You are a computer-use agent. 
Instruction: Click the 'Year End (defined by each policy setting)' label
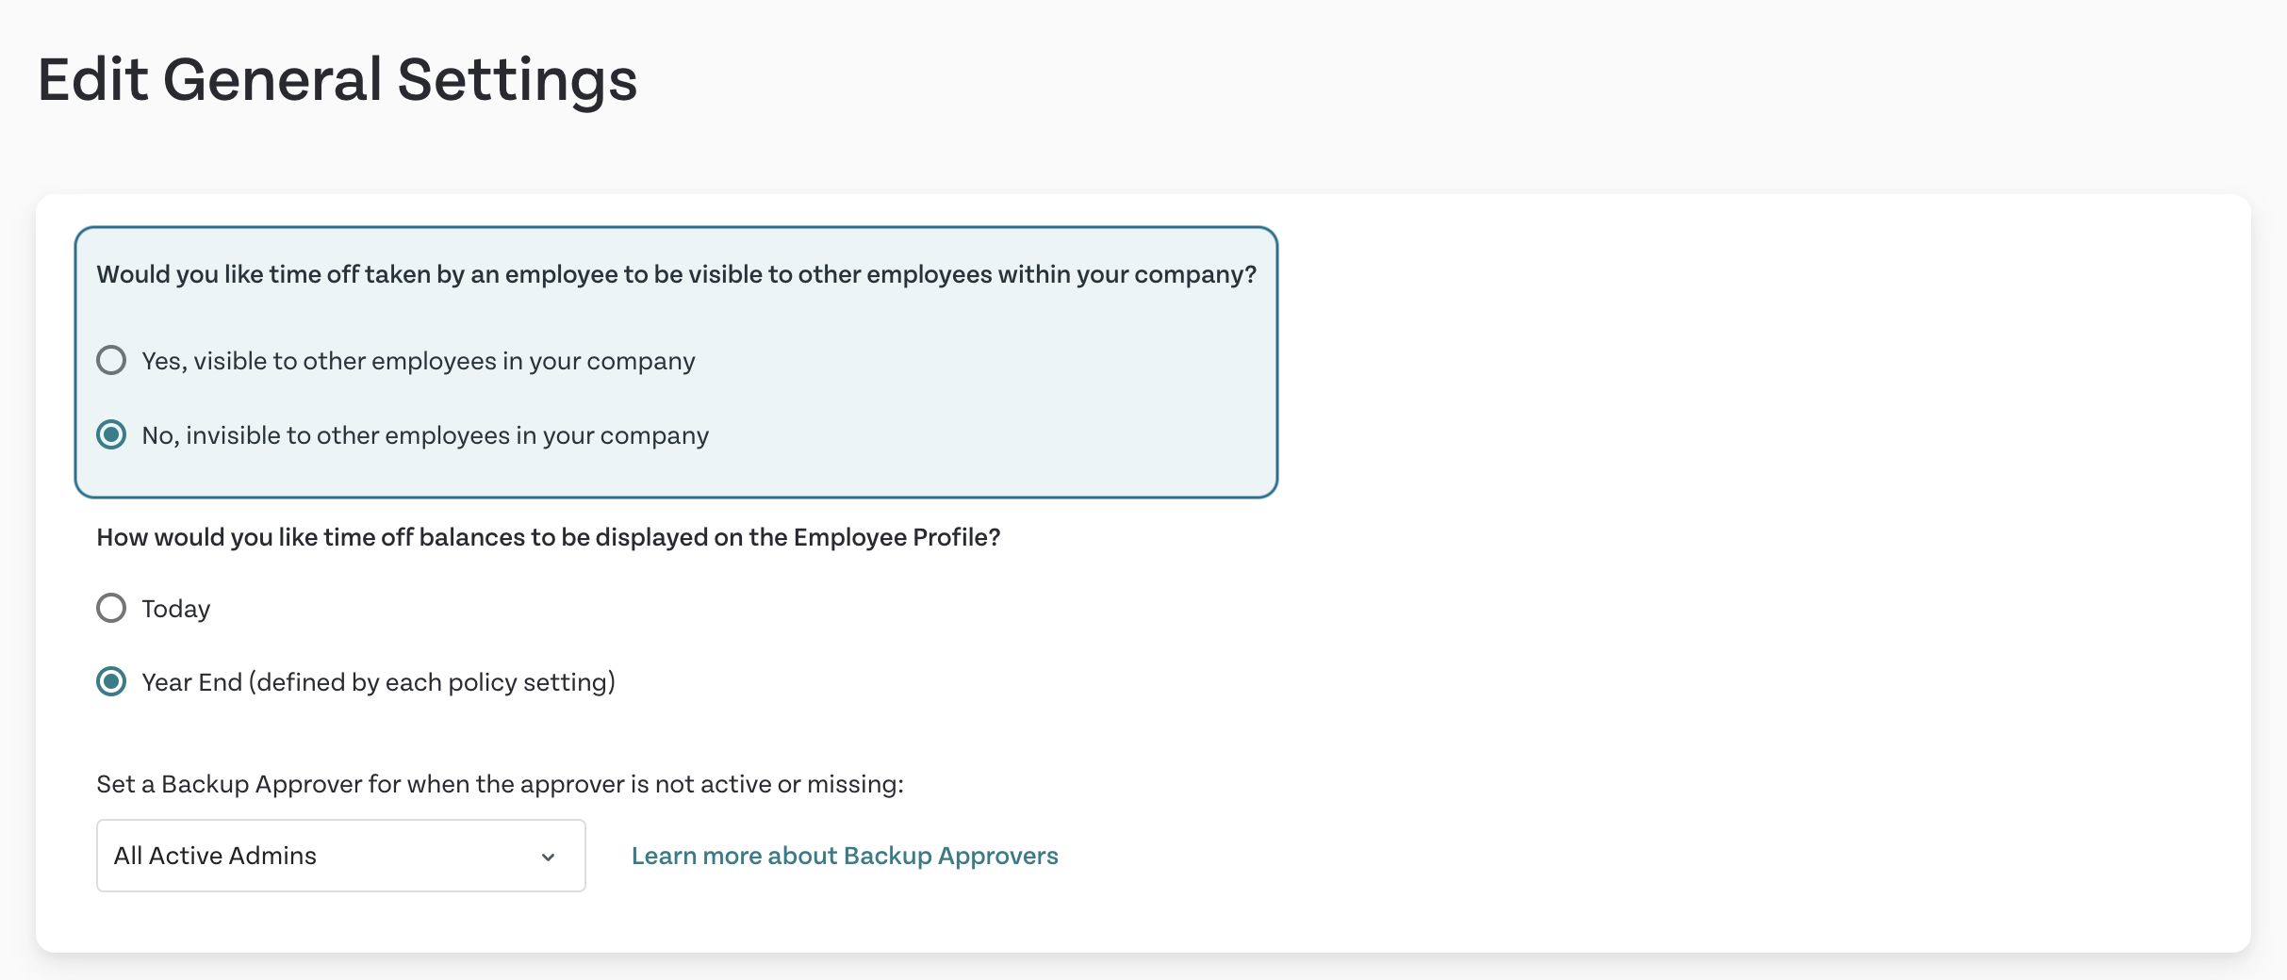click(x=378, y=682)
